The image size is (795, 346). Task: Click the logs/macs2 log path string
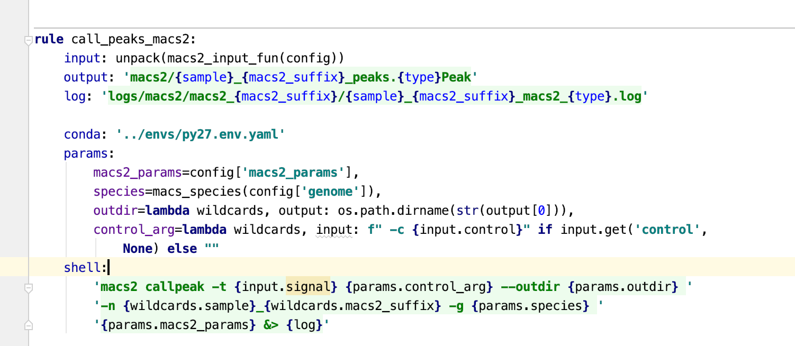pos(374,96)
